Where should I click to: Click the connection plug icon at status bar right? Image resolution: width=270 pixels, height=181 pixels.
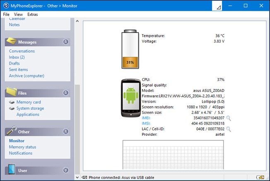point(260,177)
